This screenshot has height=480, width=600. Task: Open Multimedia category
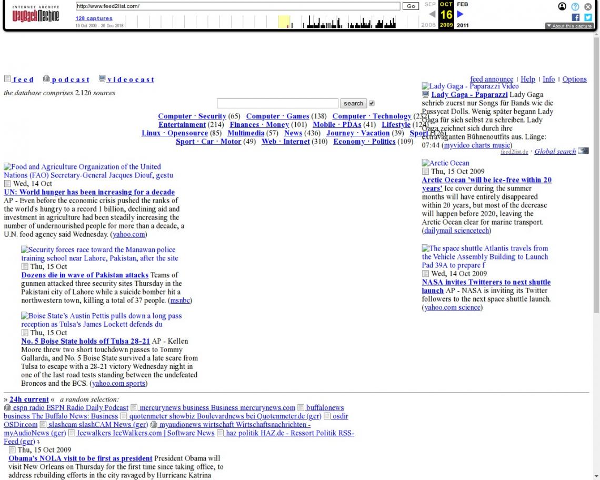(x=246, y=133)
